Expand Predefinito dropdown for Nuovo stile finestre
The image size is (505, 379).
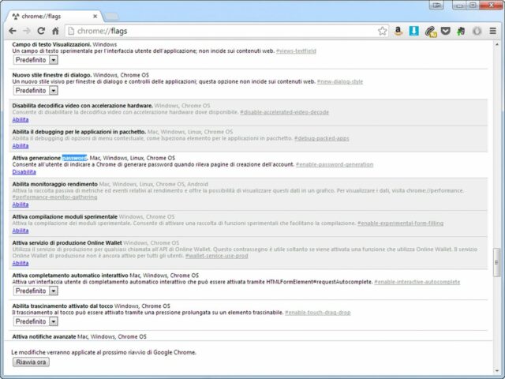[36, 90]
